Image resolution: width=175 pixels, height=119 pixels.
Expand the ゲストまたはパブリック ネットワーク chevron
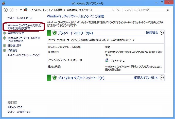click(x=162, y=78)
